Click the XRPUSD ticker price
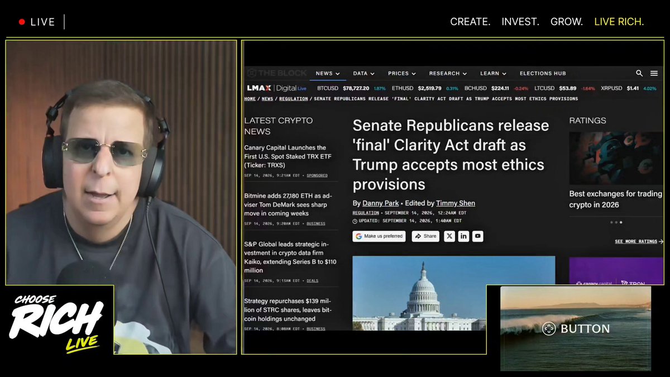The height and width of the screenshot is (377, 670). tap(632, 88)
